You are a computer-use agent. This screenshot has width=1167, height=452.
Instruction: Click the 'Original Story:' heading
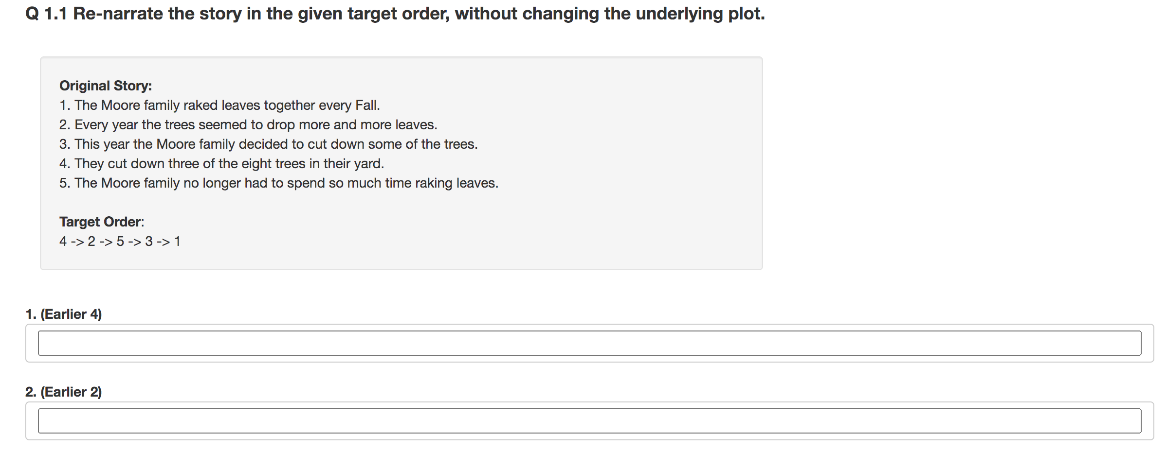[106, 86]
